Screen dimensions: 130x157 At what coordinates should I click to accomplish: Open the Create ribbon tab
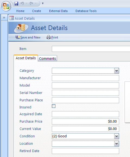pyautogui.click(x=36, y=11)
